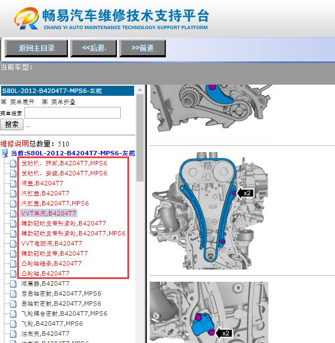The image size is (335, 343).
Task: Click document icon beside 后曲轴密封,B4204T7,MPS6
Action: point(13,294)
